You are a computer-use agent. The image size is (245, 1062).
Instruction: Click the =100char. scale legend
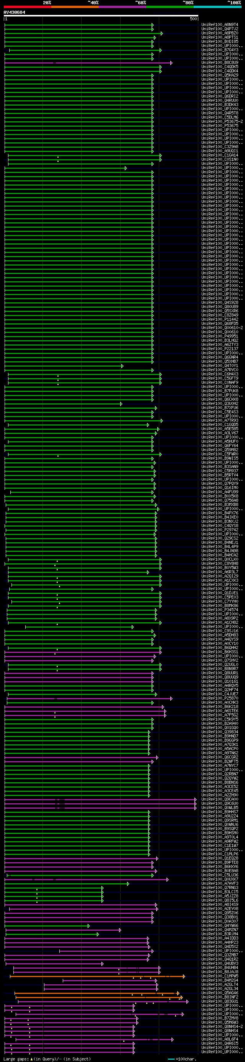[182, 1059]
